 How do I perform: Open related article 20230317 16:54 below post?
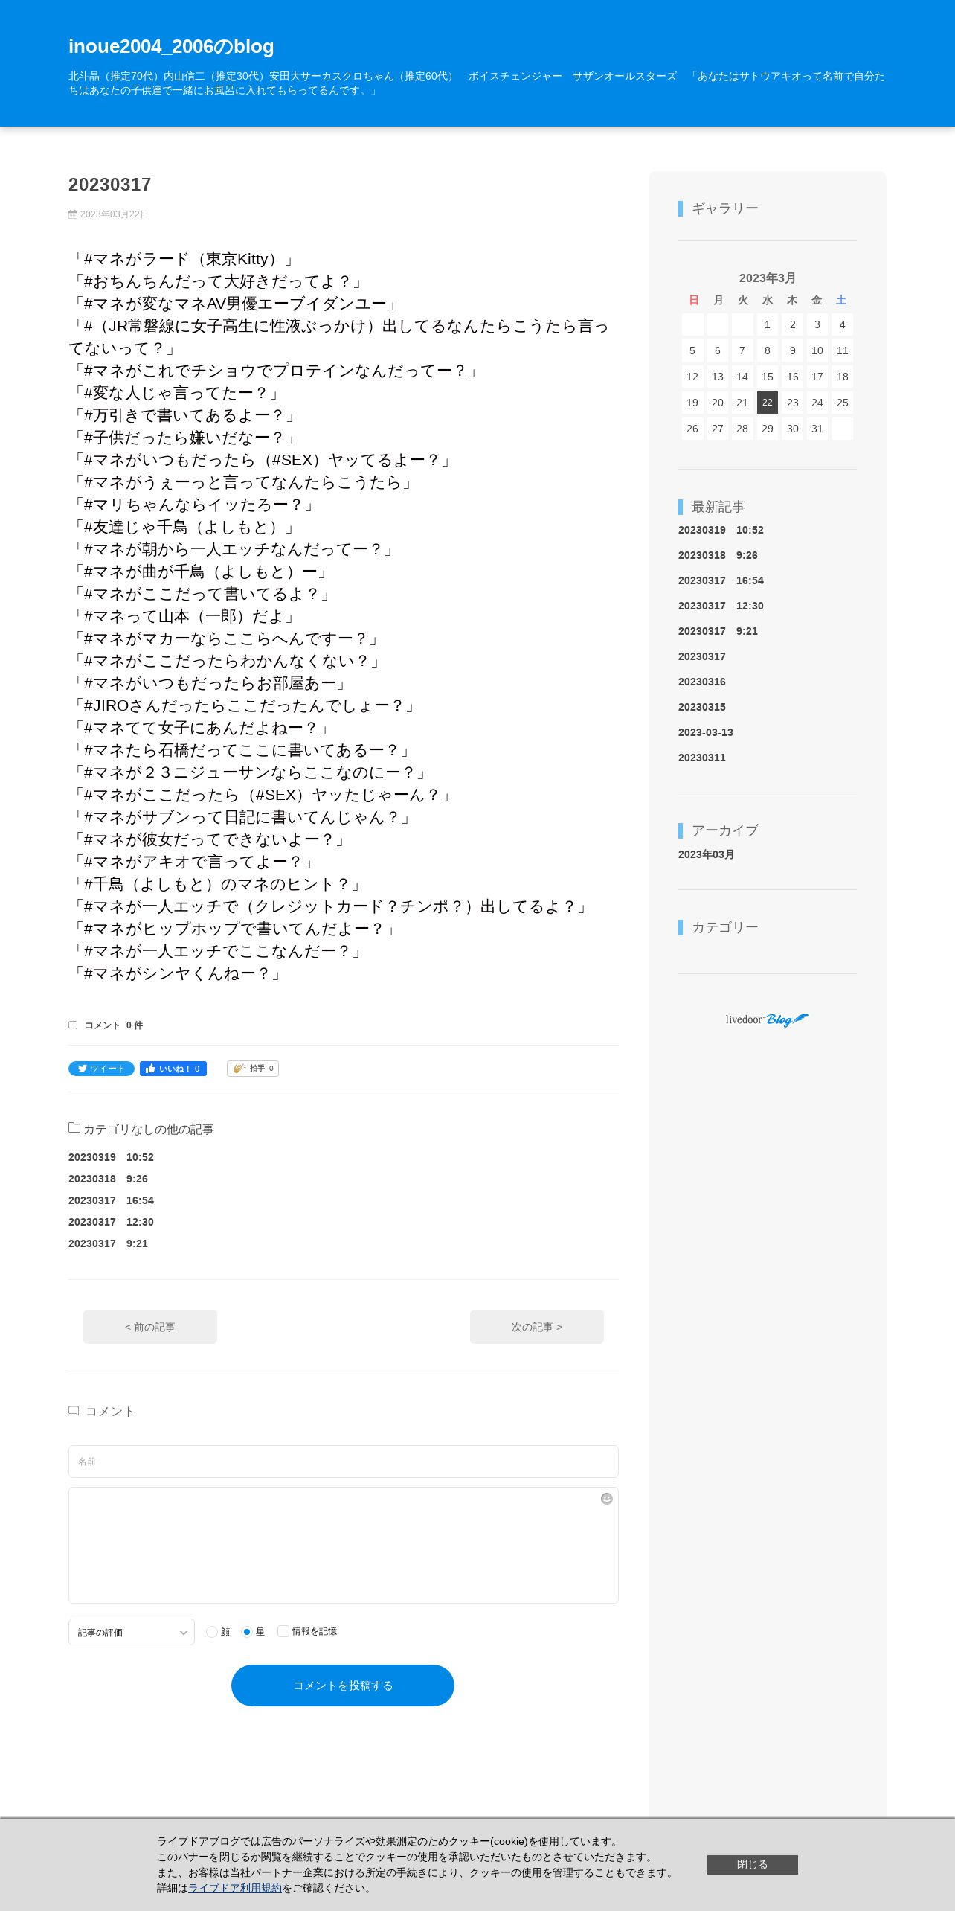click(x=111, y=1200)
